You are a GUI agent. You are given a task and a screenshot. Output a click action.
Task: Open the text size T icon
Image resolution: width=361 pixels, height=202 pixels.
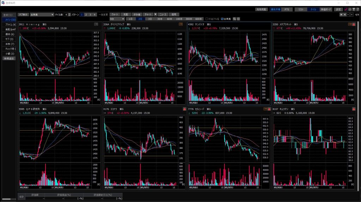pyautogui.click(x=354, y=10)
